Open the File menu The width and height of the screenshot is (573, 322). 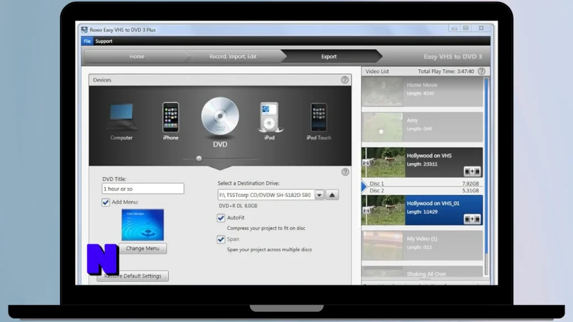click(x=87, y=41)
